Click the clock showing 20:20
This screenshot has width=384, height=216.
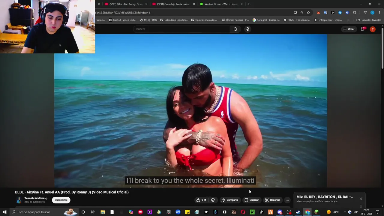tap(366, 212)
